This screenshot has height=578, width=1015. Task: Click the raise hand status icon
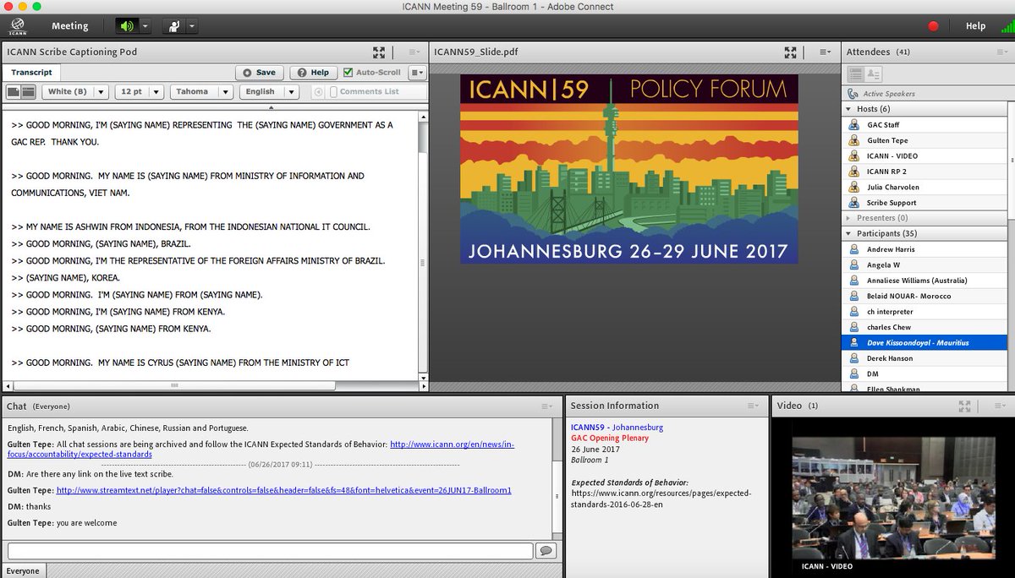tap(174, 26)
